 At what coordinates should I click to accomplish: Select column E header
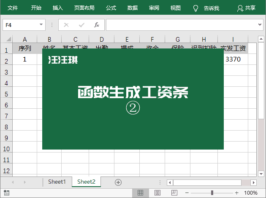click(127, 40)
